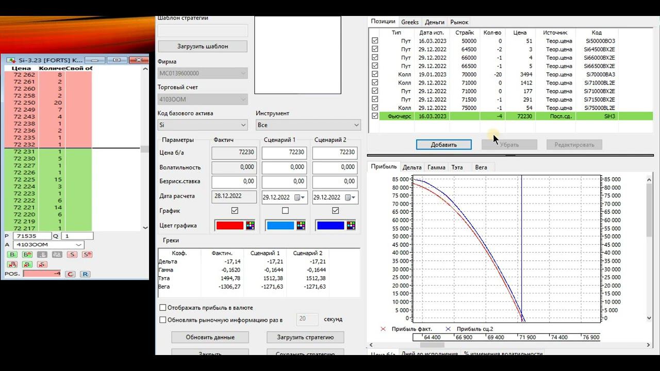Open the Дельта chart tab
660x371 pixels.
point(412,167)
